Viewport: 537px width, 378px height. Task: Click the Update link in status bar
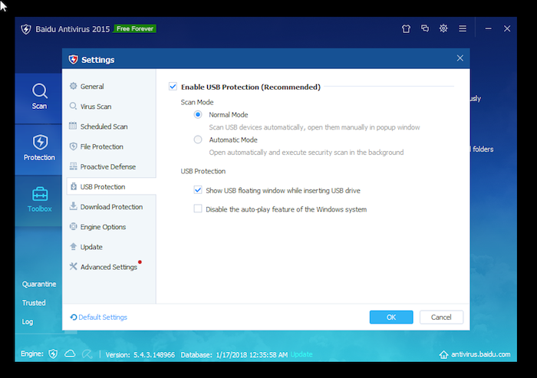301,354
